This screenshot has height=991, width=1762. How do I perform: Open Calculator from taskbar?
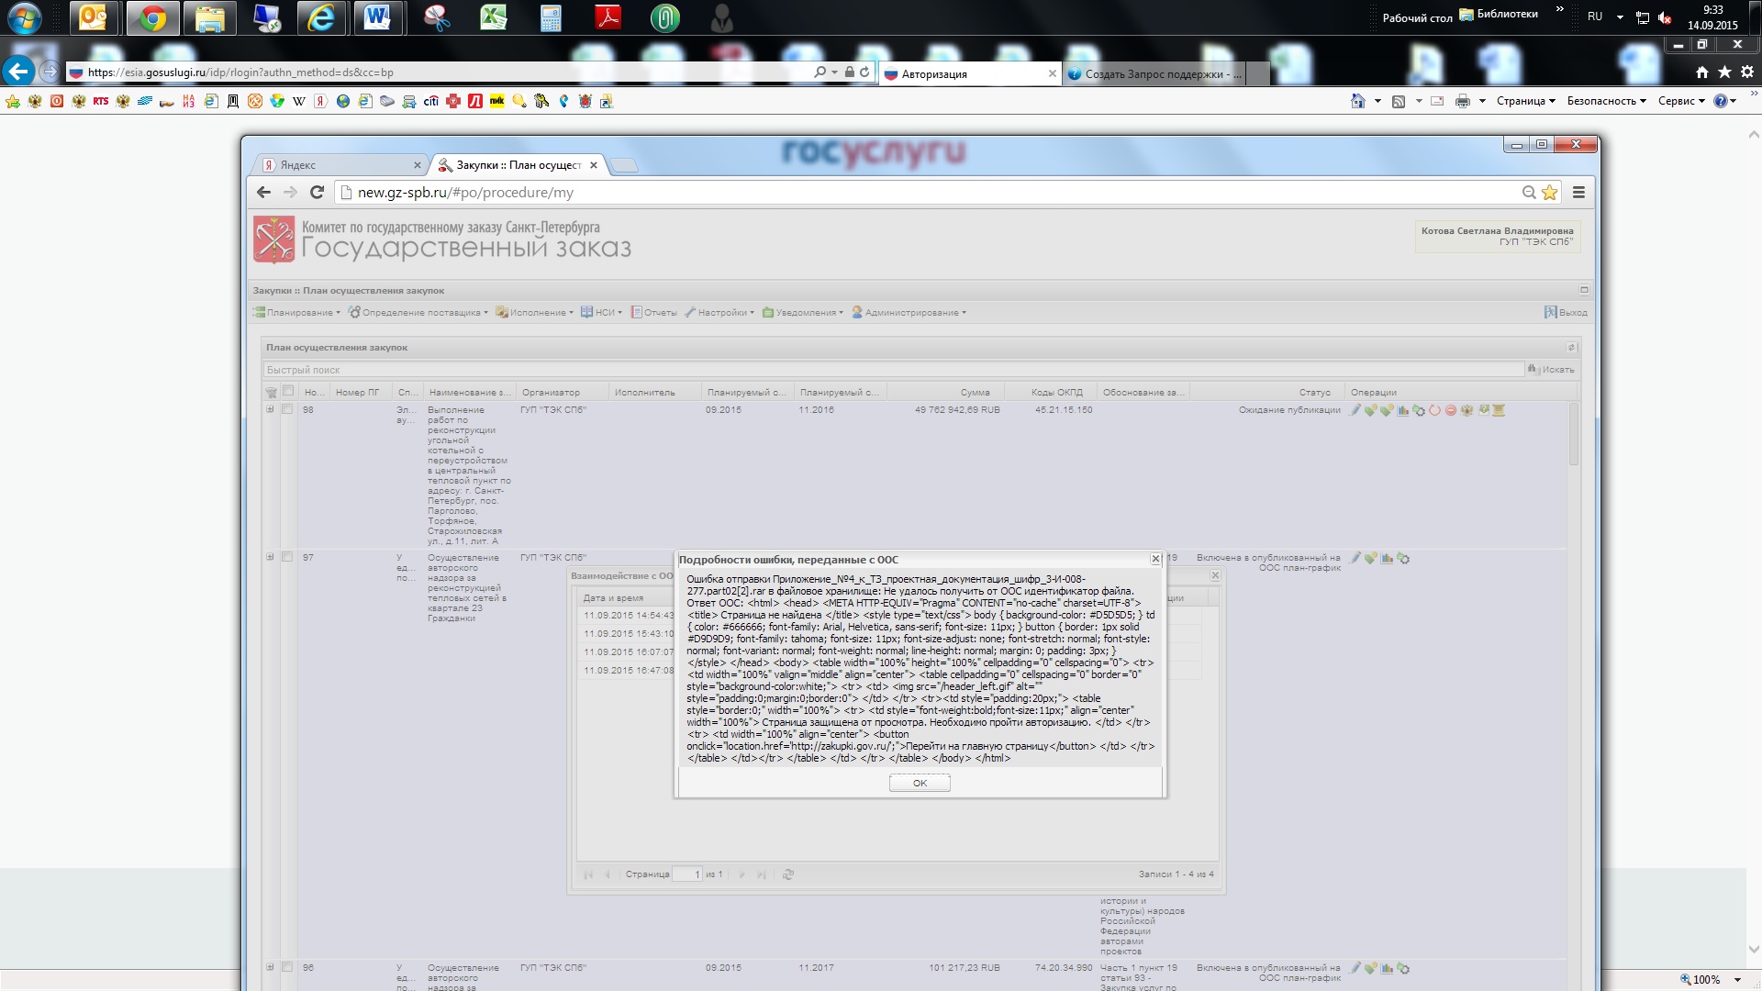(551, 17)
